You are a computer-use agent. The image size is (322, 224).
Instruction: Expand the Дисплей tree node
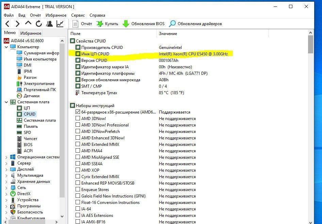click(x=6, y=169)
